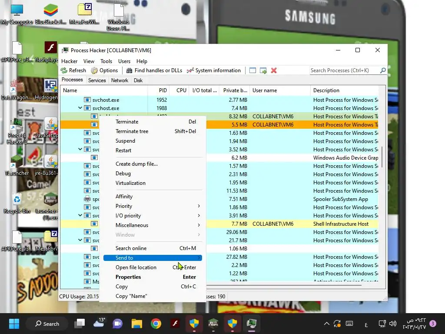Click the Process Hacker taskbar icon

[252, 324]
